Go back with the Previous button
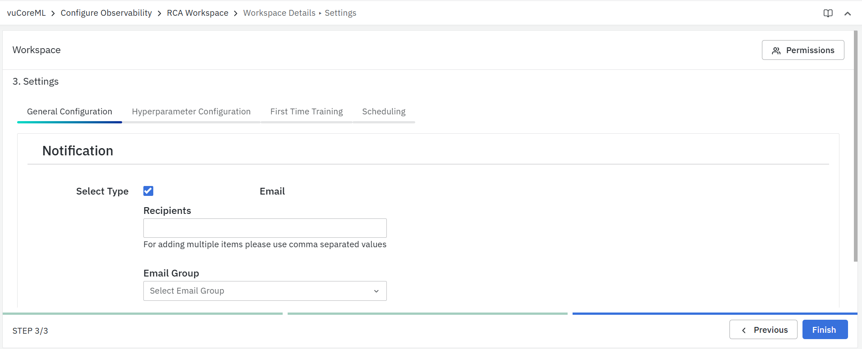This screenshot has width=862, height=349. pyautogui.click(x=763, y=330)
